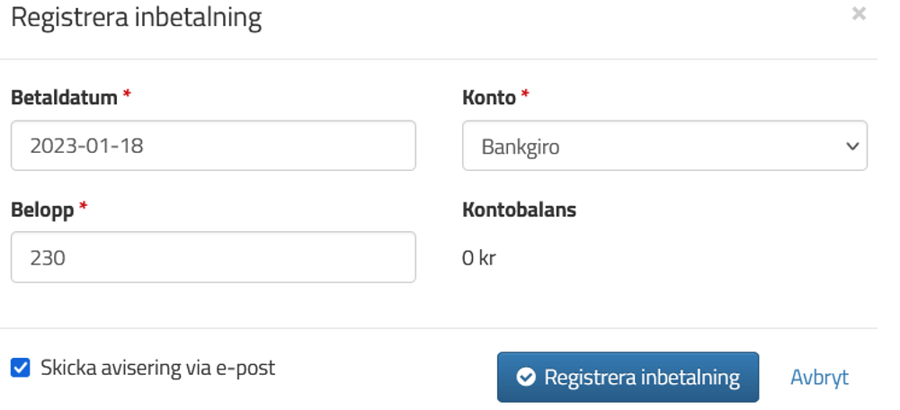Close the Registrera inbetalning dialog with the X
The image size is (900, 410).
859,13
